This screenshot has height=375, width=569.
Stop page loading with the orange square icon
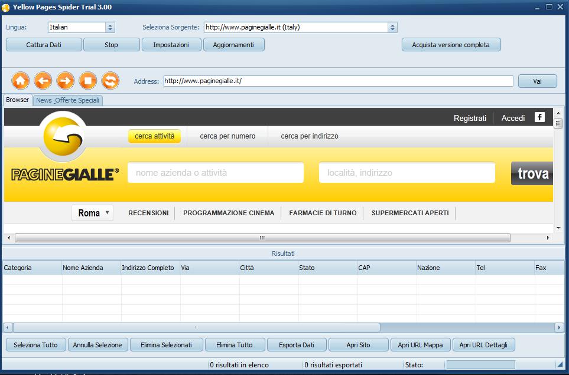(x=88, y=80)
